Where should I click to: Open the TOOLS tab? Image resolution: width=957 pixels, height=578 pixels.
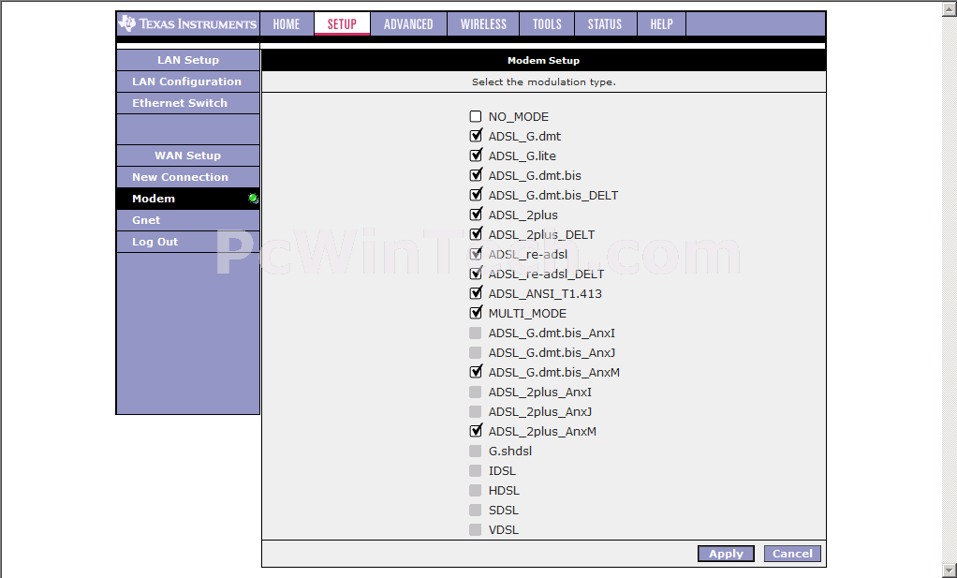coord(547,24)
